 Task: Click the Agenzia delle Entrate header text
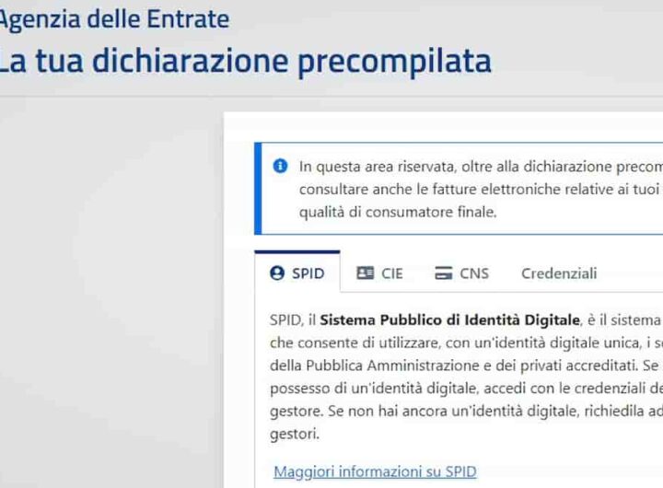coord(114,19)
